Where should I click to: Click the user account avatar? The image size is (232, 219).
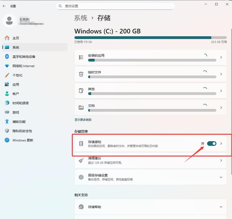tap(9, 21)
